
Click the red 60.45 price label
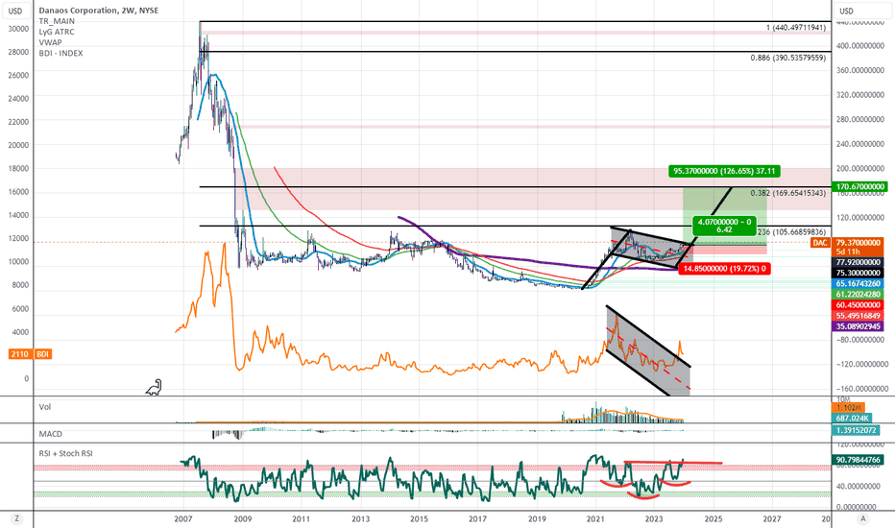(858, 305)
